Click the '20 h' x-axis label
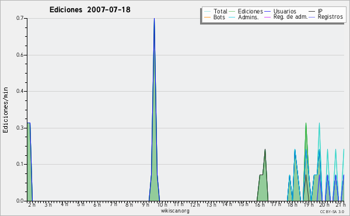 [x=324, y=204]
